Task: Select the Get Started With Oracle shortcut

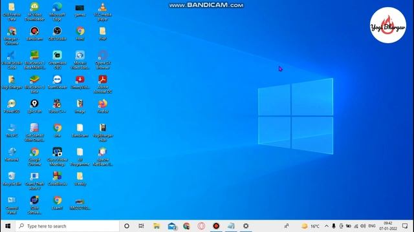Action: pos(34,133)
